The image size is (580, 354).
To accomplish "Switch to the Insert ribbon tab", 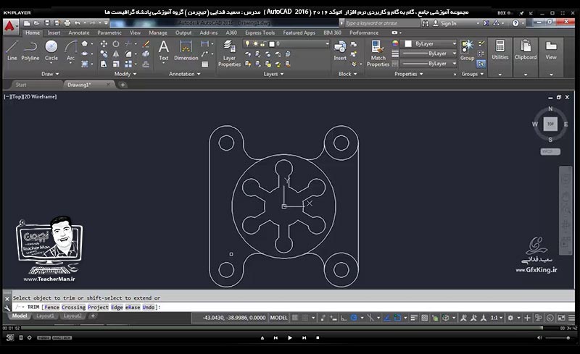I will pos(54,33).
